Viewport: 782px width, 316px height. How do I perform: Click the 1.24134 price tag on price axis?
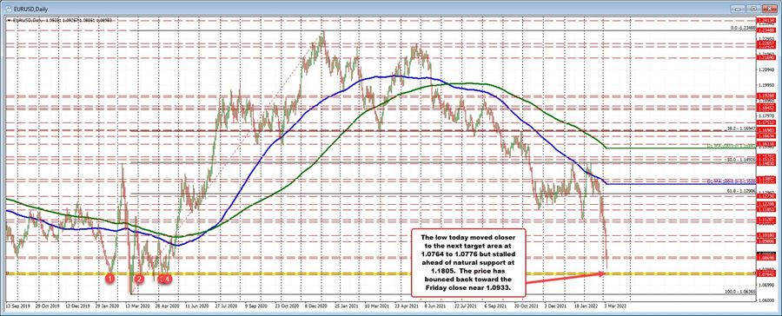point(766,20)
